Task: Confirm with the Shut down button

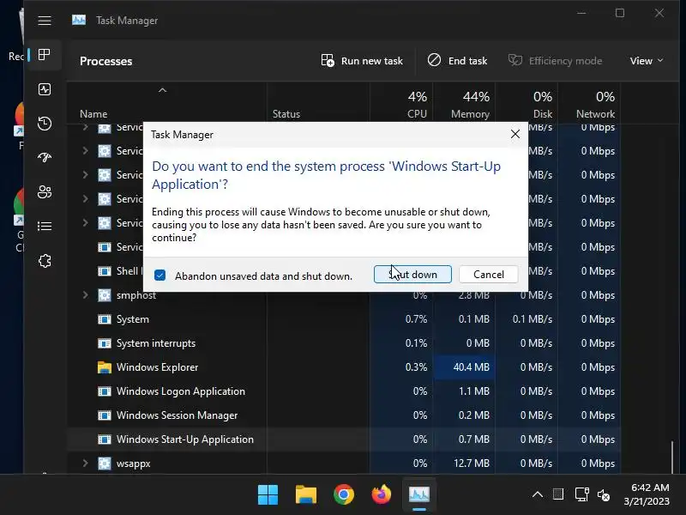Action: point(412,274)
